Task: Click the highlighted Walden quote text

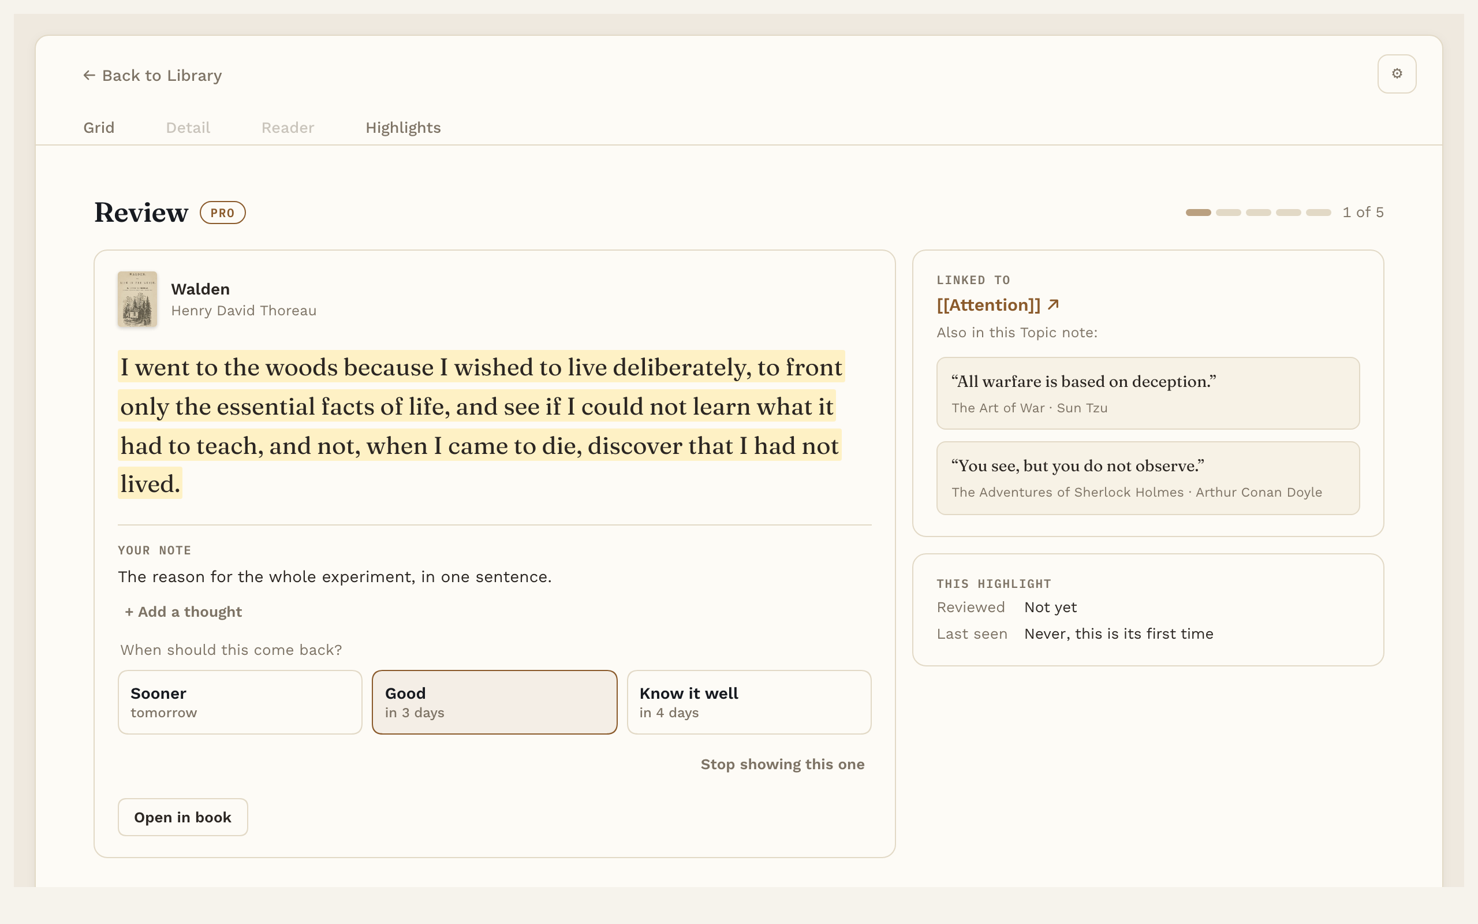Action: point(482,424)
